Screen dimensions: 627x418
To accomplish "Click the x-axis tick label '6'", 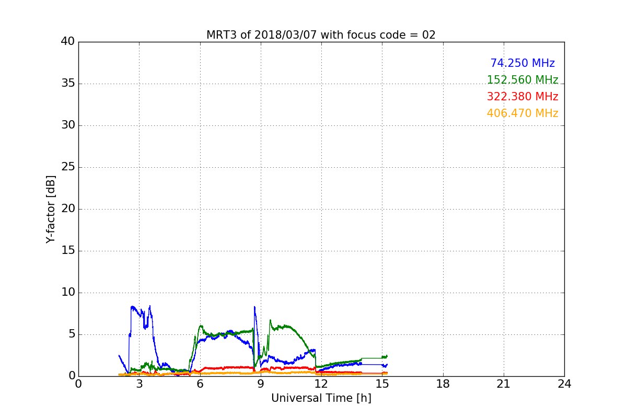I will pos(200,384).
